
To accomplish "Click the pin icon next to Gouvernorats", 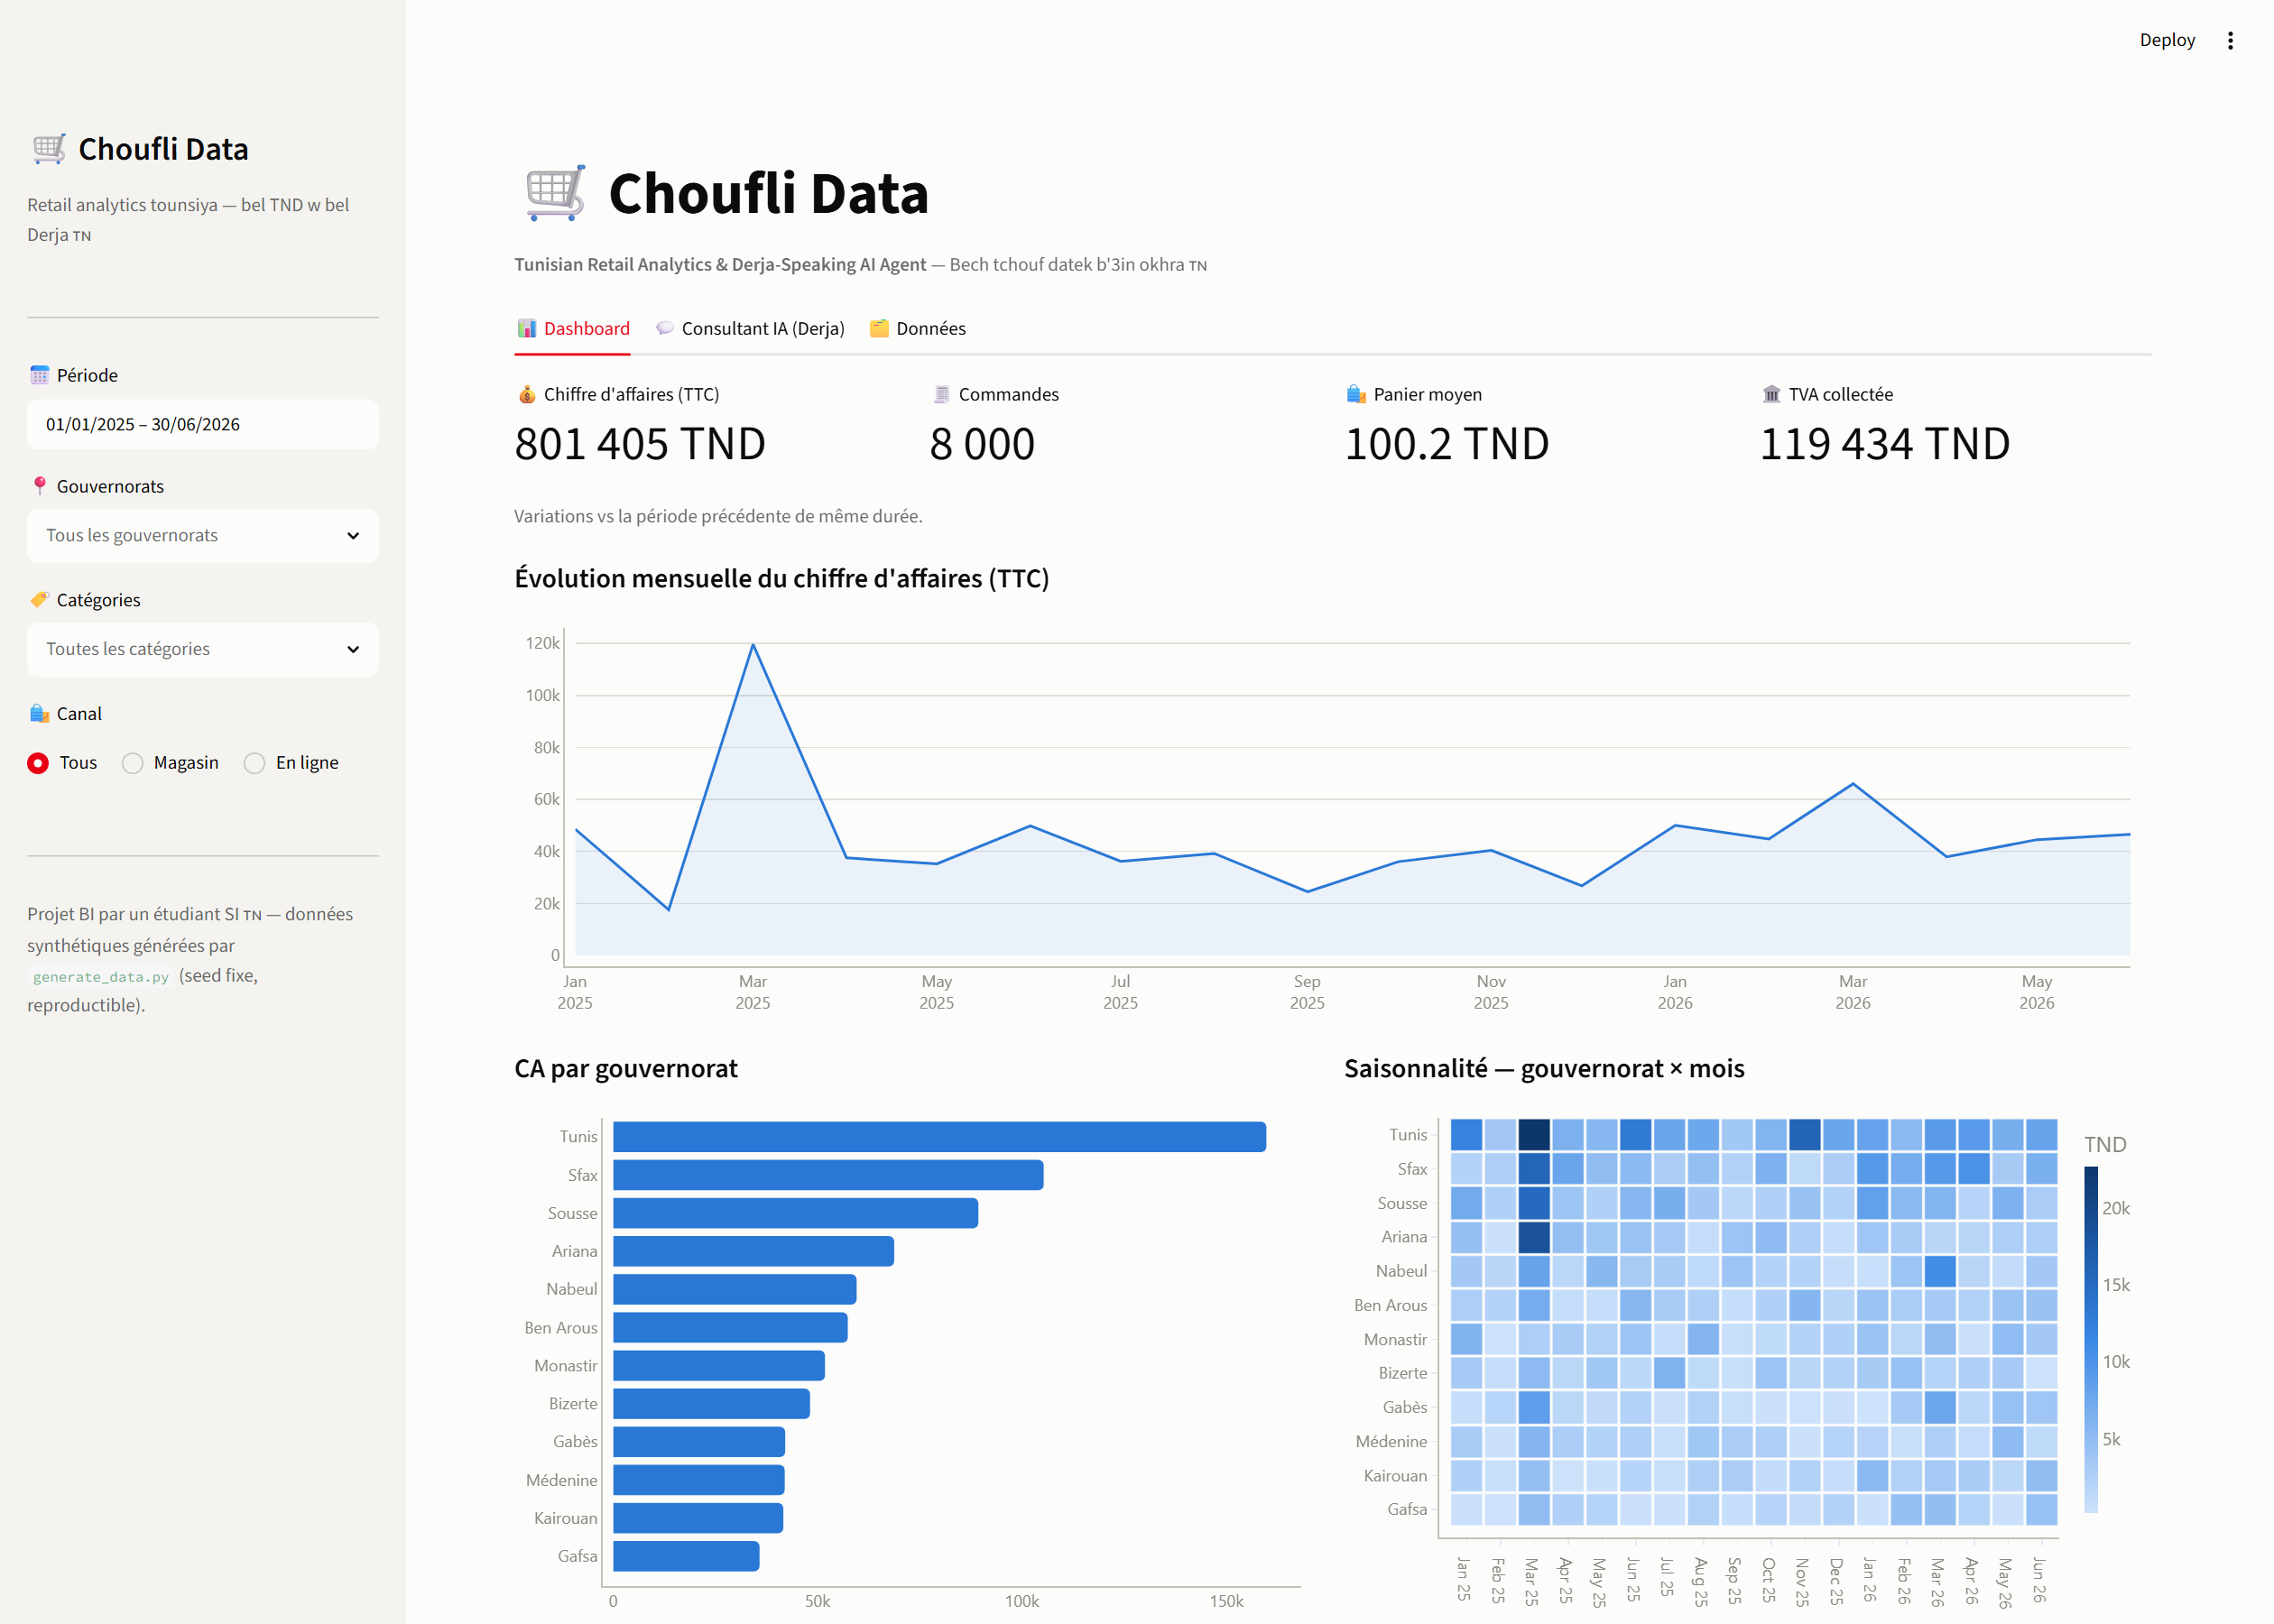I will pos(39,486).
